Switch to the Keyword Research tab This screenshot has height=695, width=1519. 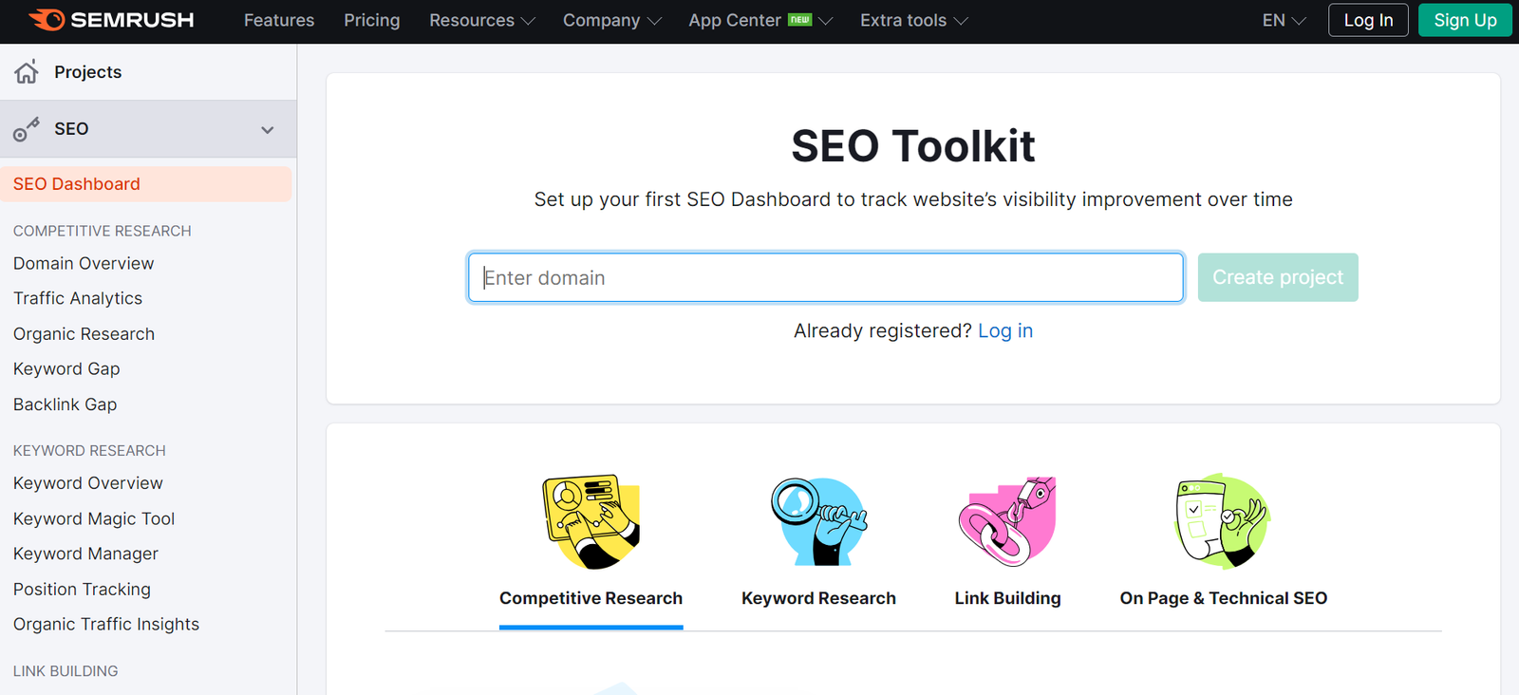[x=818, y=598]
